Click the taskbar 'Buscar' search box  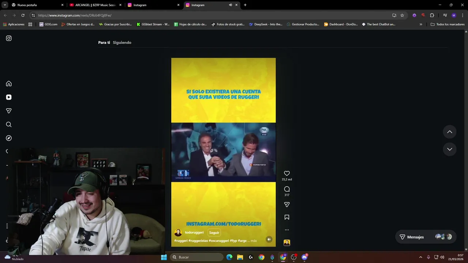point(197,257)
